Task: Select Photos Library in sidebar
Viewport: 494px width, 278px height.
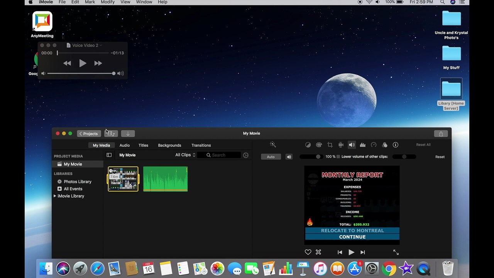Action: tap(78, 181)
